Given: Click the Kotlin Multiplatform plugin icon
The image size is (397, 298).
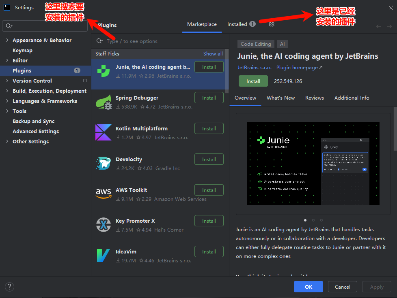Looking at the screenshot, I should tap(103, 132).
